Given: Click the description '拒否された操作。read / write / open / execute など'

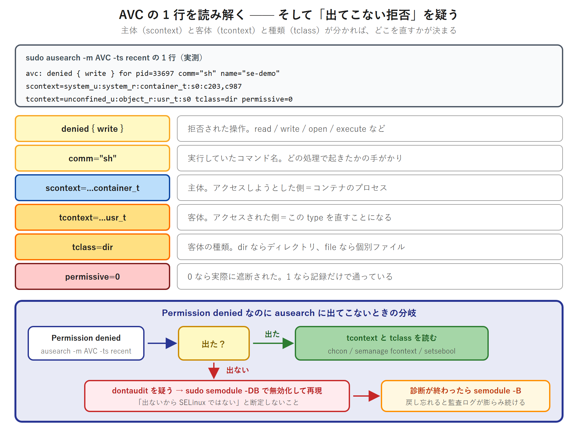Looking at the screenshot, I should tap(370, 129).
